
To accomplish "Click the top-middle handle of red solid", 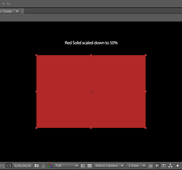I will 91,55.
